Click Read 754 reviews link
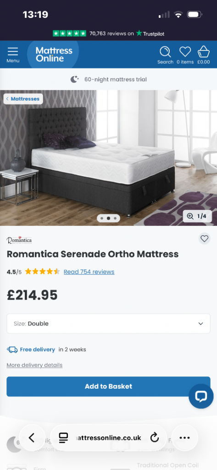The height and width of the screenshot is (470, 217). (x=89, y=272)
